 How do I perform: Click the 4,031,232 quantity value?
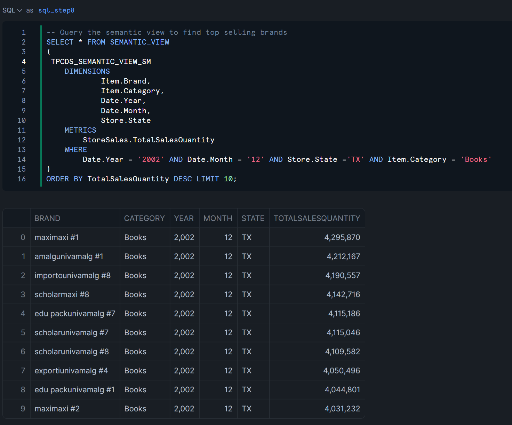point(342,409)
